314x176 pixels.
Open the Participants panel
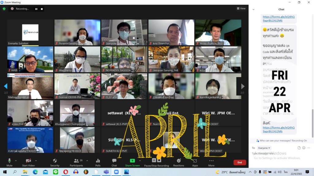(x=76, y=163)
